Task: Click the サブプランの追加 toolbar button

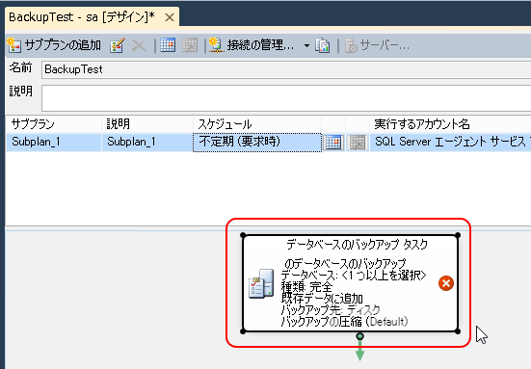Action: (54, 45)
